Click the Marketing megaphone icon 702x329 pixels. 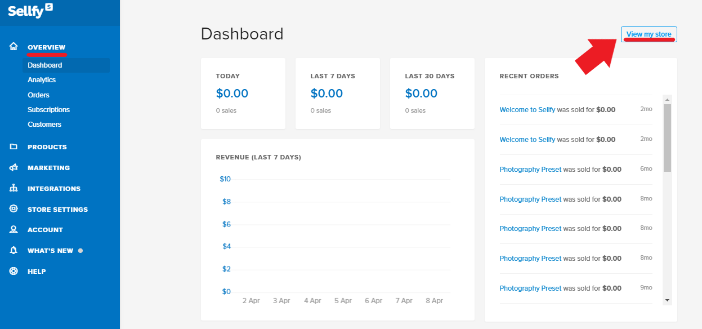pyautogui.click(x=13, y=167)
